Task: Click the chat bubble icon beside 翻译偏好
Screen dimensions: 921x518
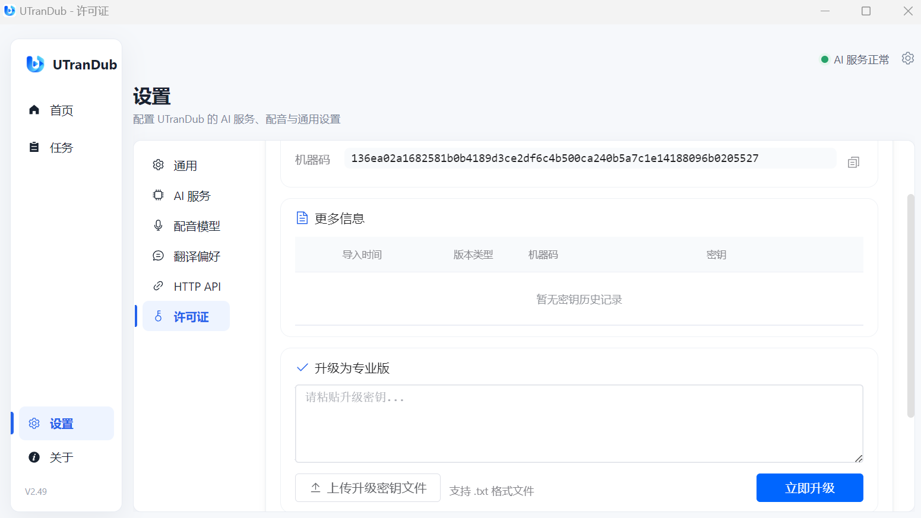Action: click(x=158, y=255)
